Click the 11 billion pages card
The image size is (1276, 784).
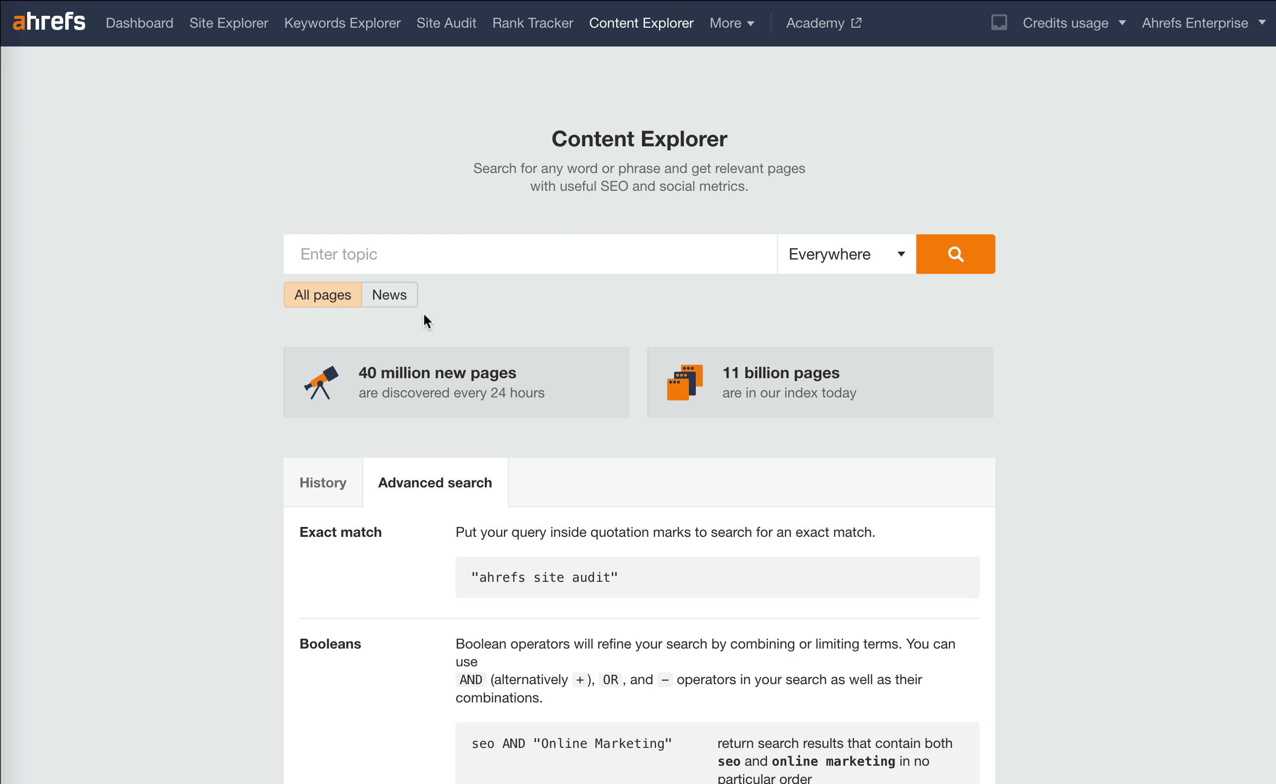(x=820, y=382)
